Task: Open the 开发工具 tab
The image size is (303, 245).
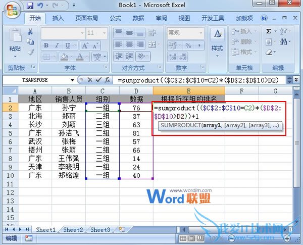Action: click(x=213, y=18)
